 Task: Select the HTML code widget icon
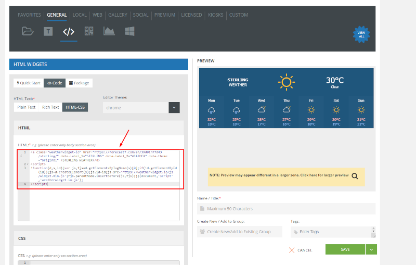click(x=69, y=32)
